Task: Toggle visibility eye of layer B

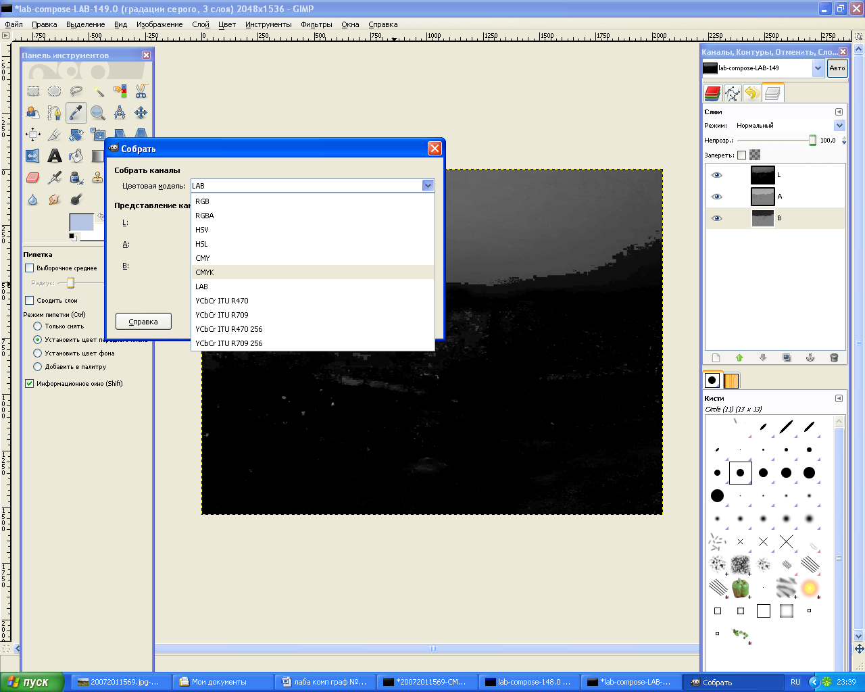Action: (x=717, y=218)
